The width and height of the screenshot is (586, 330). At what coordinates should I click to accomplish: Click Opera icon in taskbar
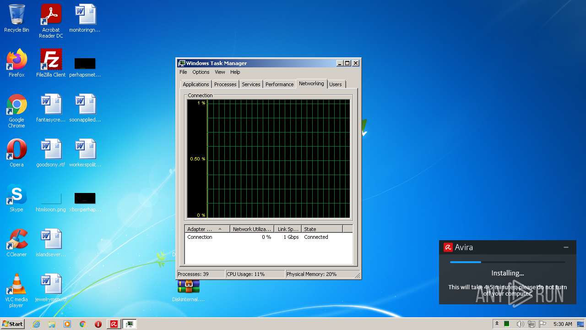tap(98, 324)
